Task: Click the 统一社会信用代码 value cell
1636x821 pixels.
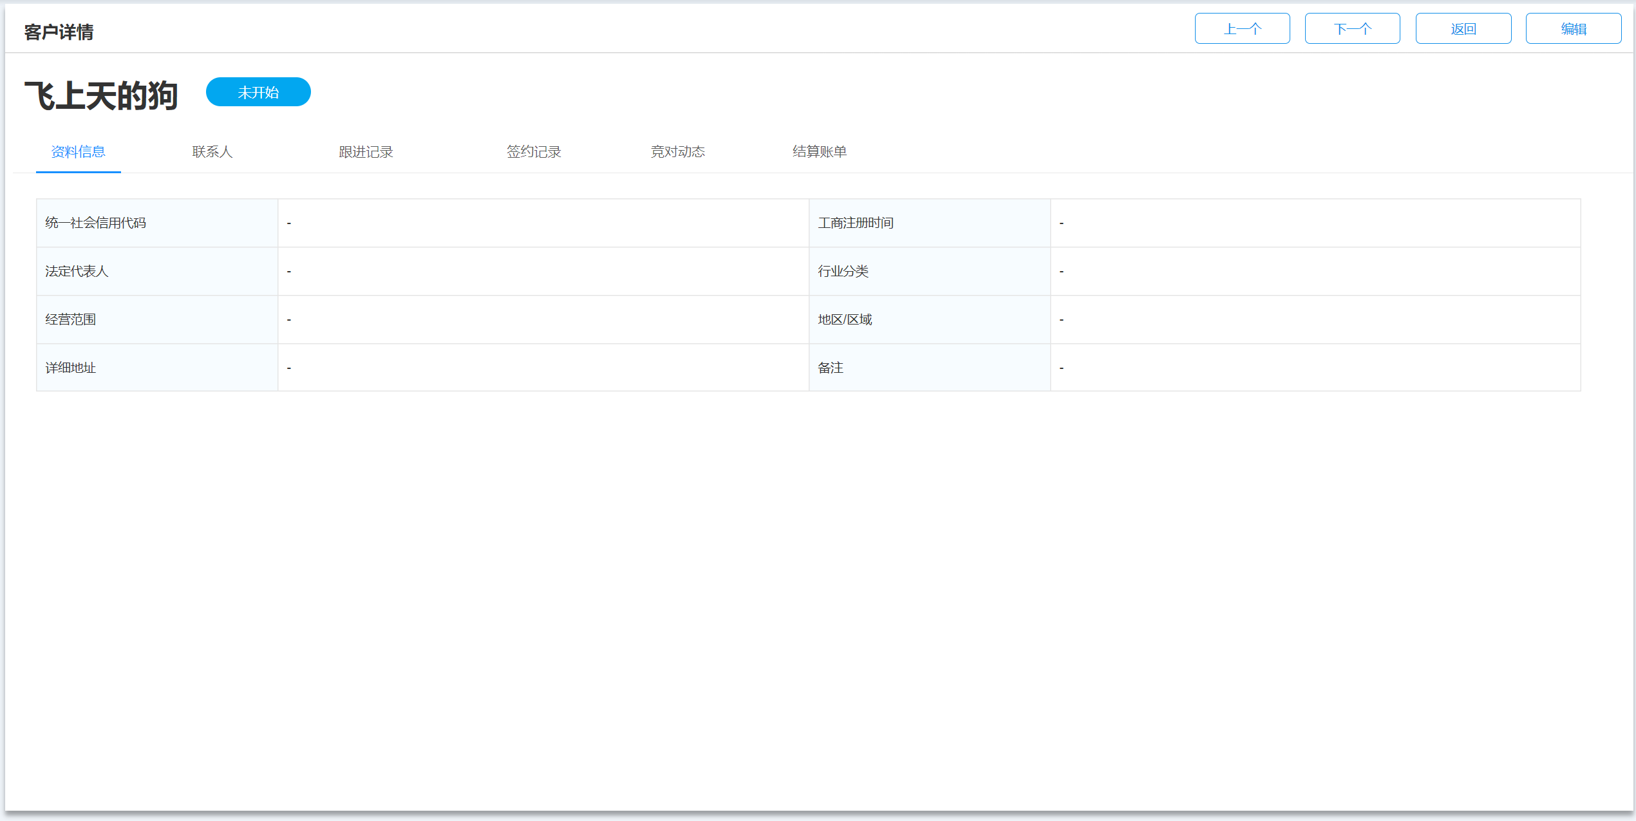Action: (543, 223)
